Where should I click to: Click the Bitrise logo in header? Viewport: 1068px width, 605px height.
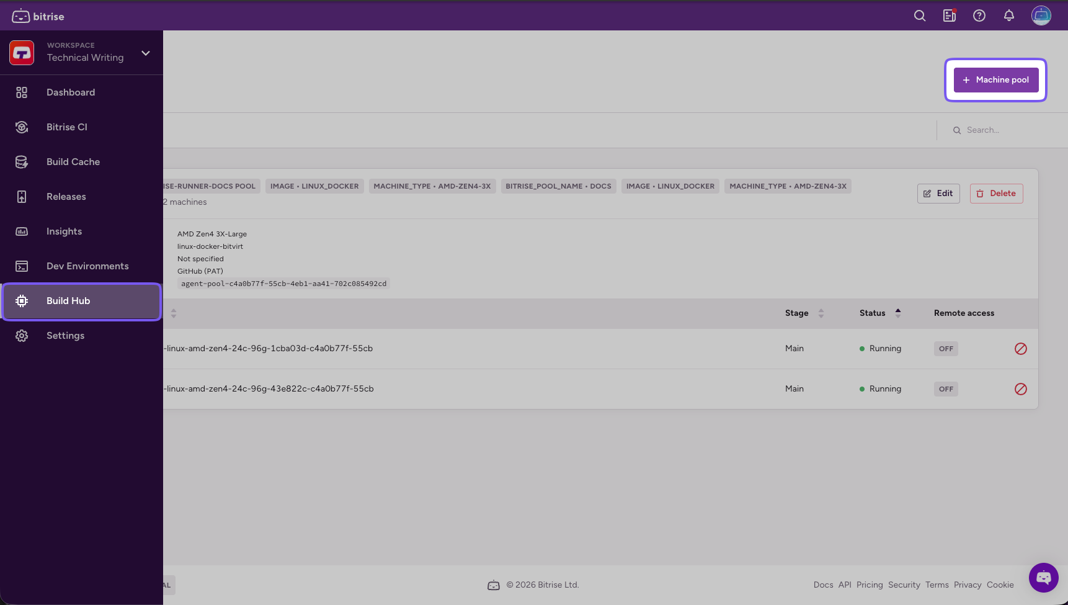tap(38, 16)
